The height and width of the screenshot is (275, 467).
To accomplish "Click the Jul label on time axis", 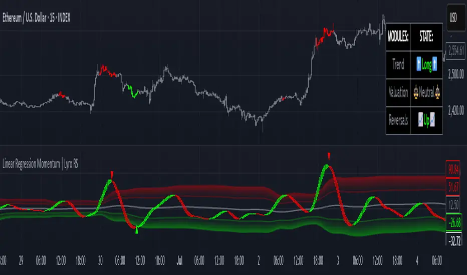I will point(179,260).
